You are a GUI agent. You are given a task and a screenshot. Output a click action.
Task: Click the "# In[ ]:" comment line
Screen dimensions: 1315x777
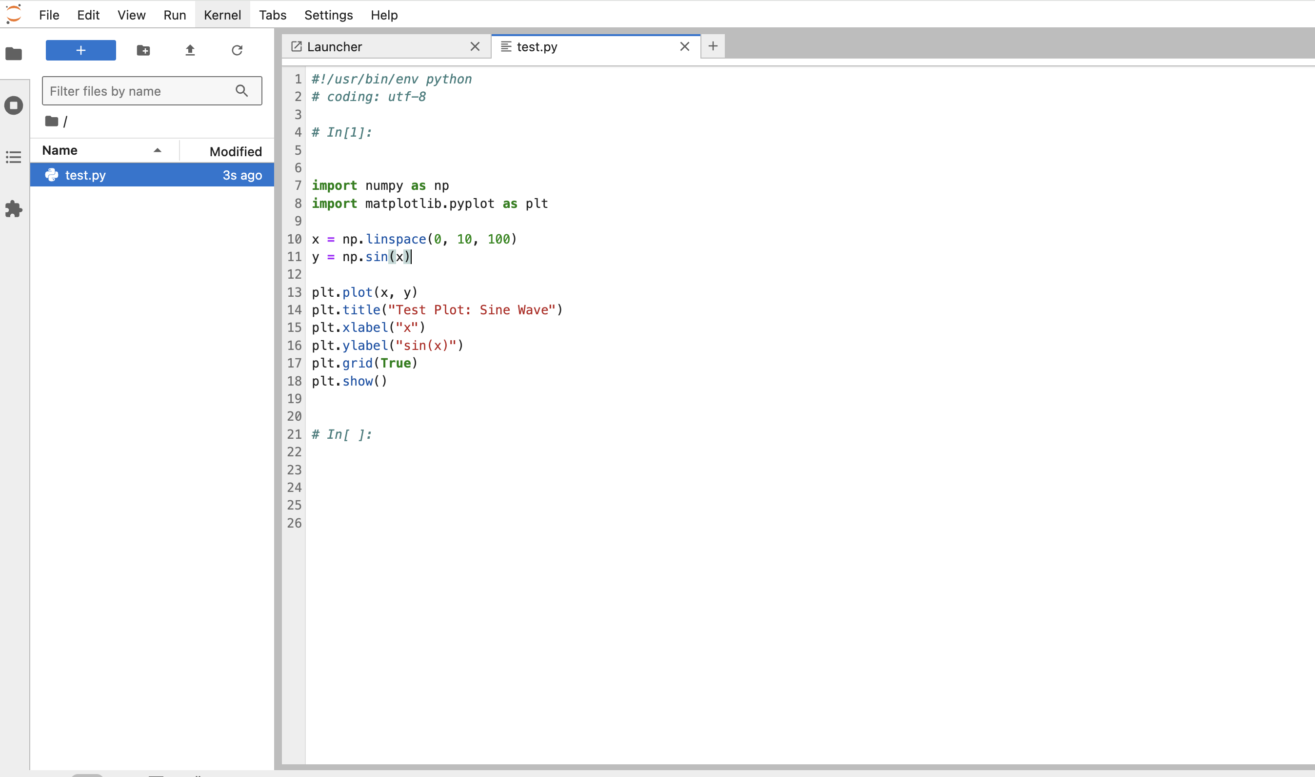(x=342, y=434)
